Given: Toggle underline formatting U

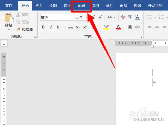Looking at the screenshot, I should tap(58, 27).
